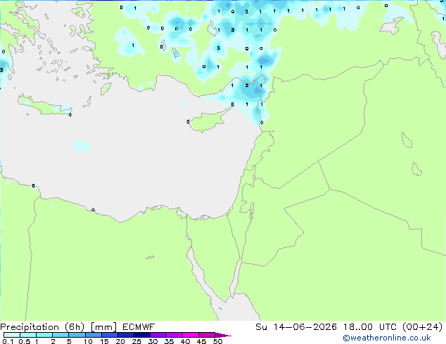Click the '0.5' legend value

(24, 341)
